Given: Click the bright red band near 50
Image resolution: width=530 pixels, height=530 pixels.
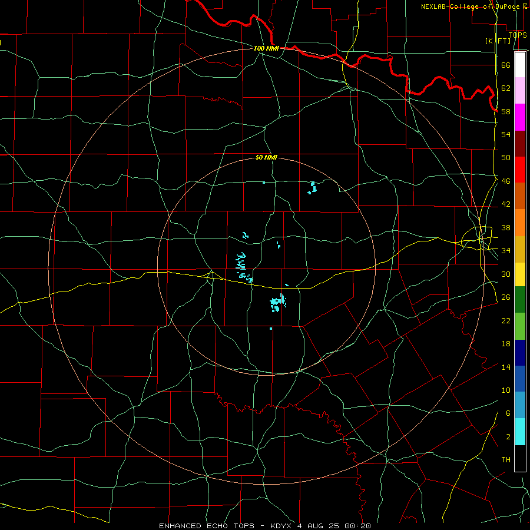Looking at the screenshot, I should [520, 170].
